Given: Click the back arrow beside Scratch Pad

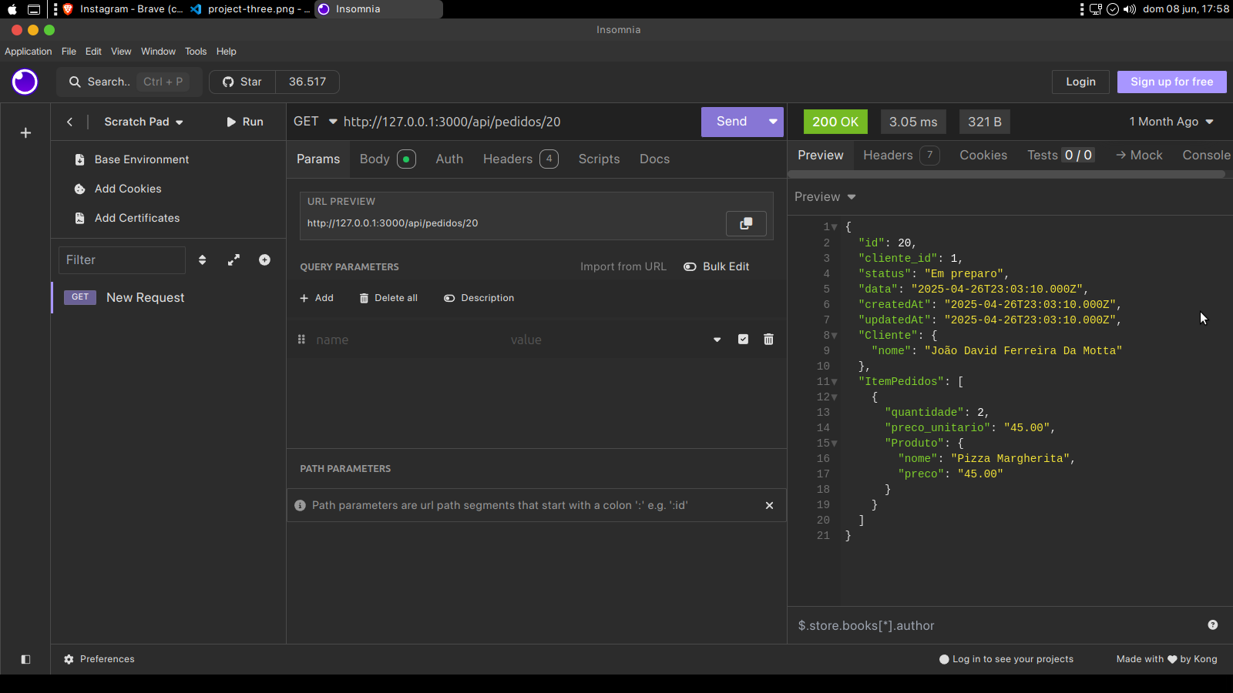Looking at the screenshot, I should point(69,122).
